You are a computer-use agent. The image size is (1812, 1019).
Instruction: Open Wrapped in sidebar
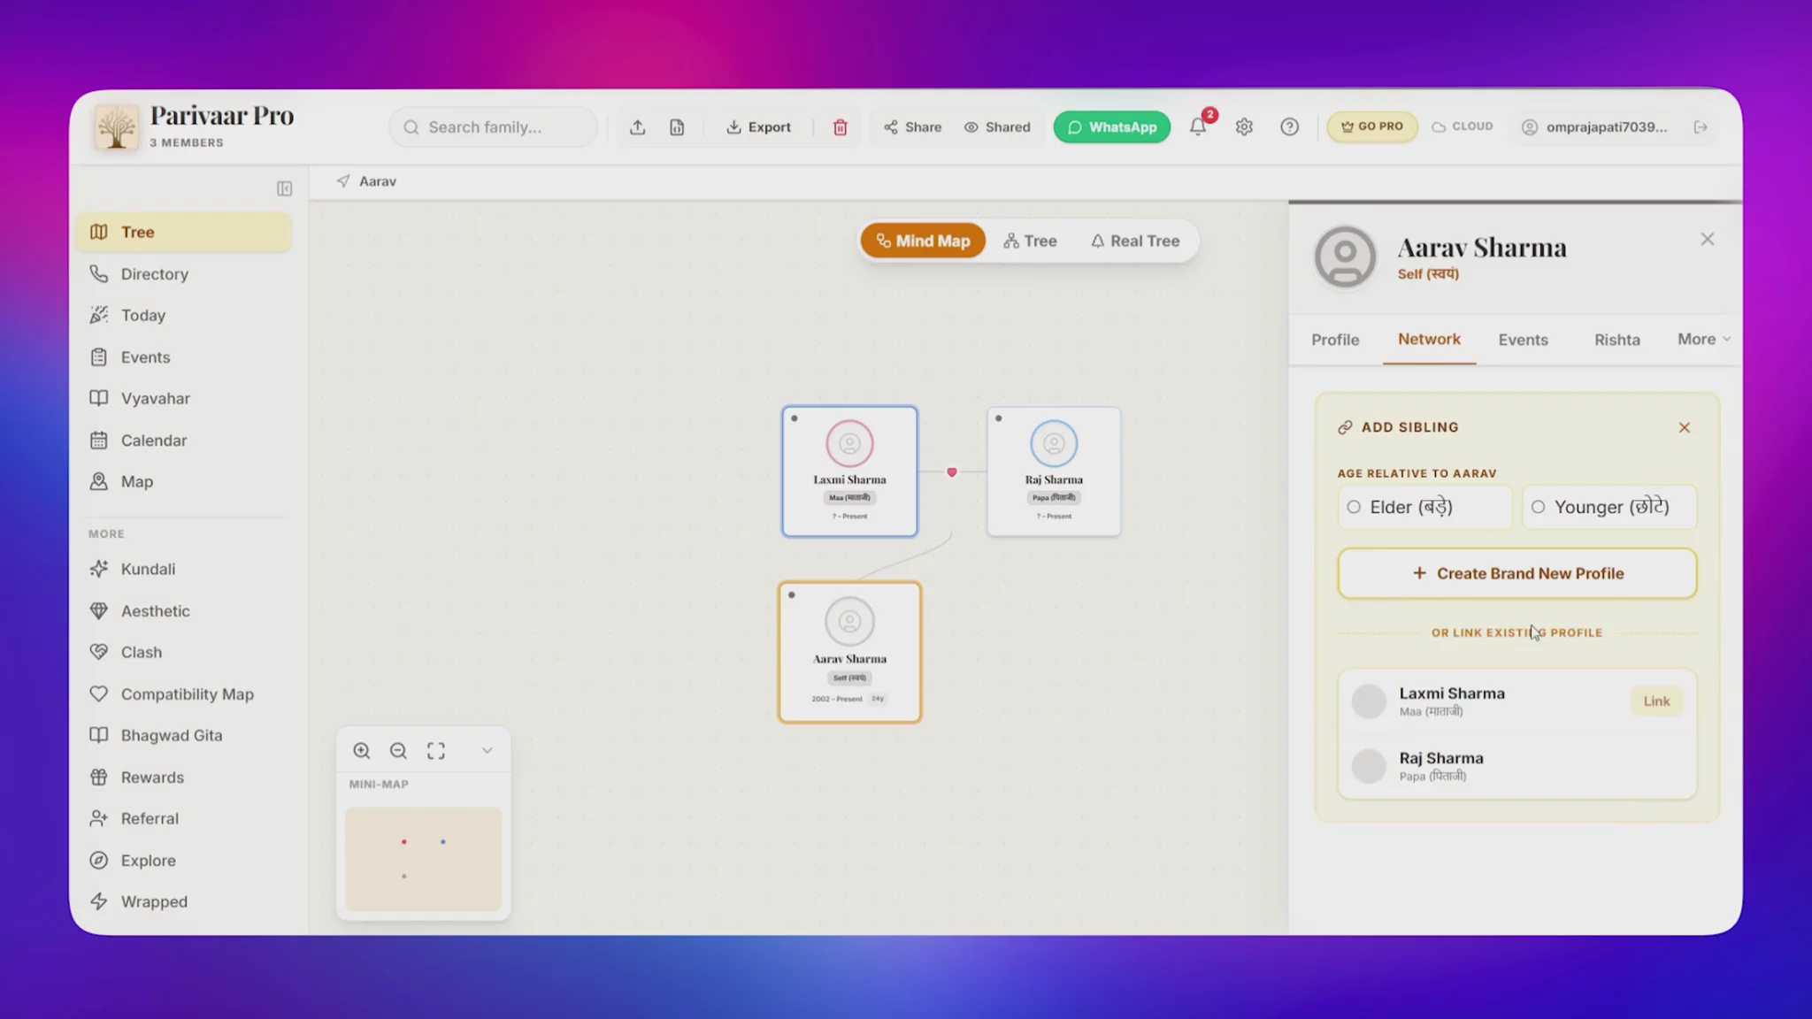(183, 902)
